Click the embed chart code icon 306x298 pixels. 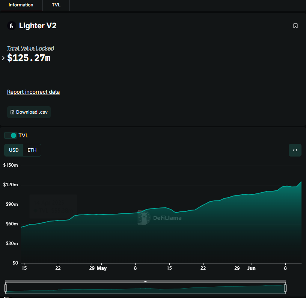[x=295, y=150]
